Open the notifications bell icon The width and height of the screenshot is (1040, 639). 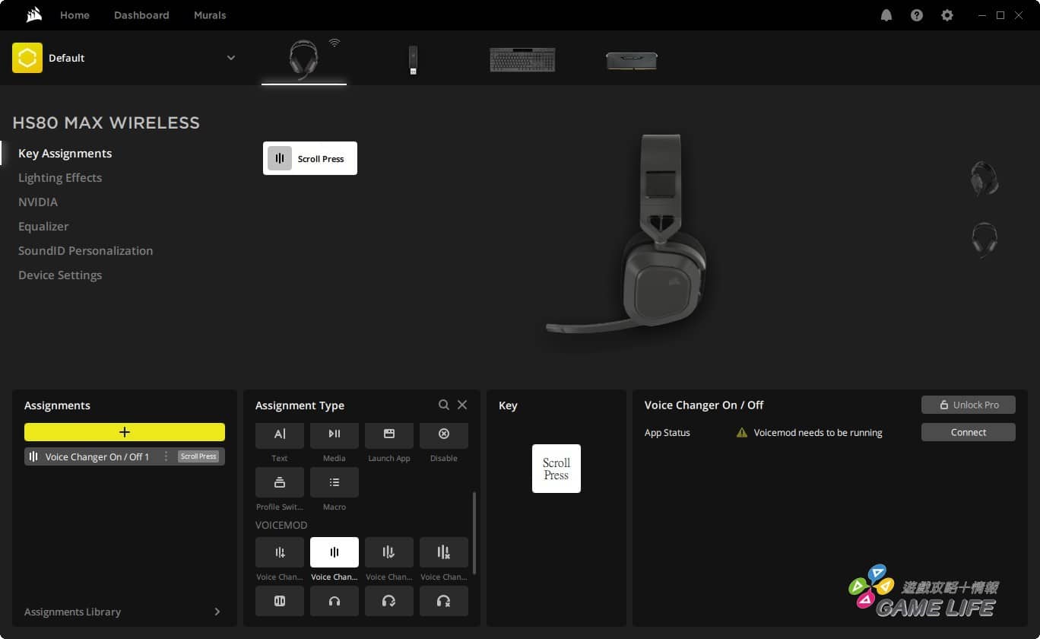(886, 15)
